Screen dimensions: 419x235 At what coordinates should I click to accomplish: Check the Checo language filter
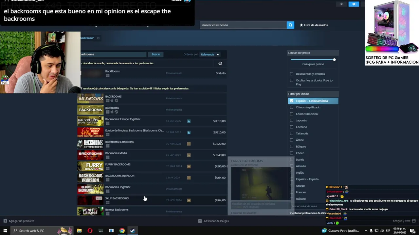coord(292,153)
